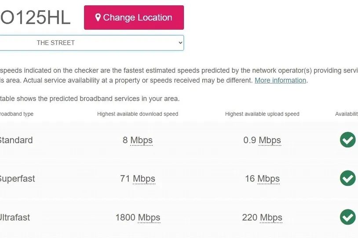The image size is (358, 238).
Task: Click the green checkmark for Superfast broadband
Action: [348, 178]
